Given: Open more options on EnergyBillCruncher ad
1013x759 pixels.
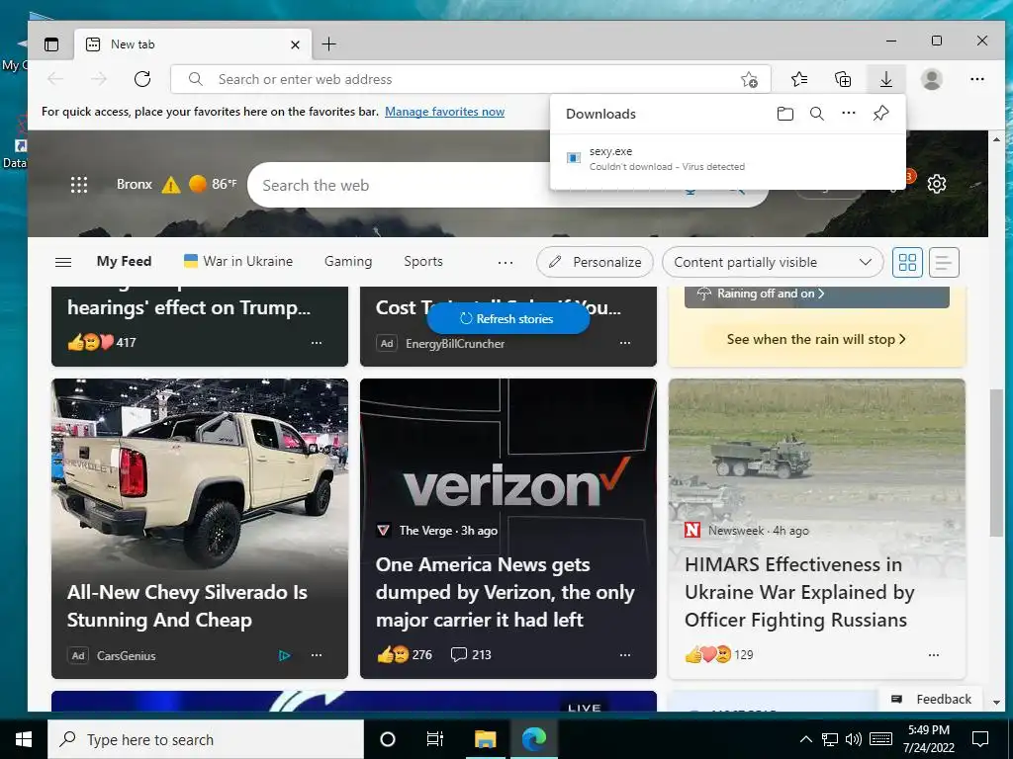Looking at the screenshot, I should [x=625, y=343].
